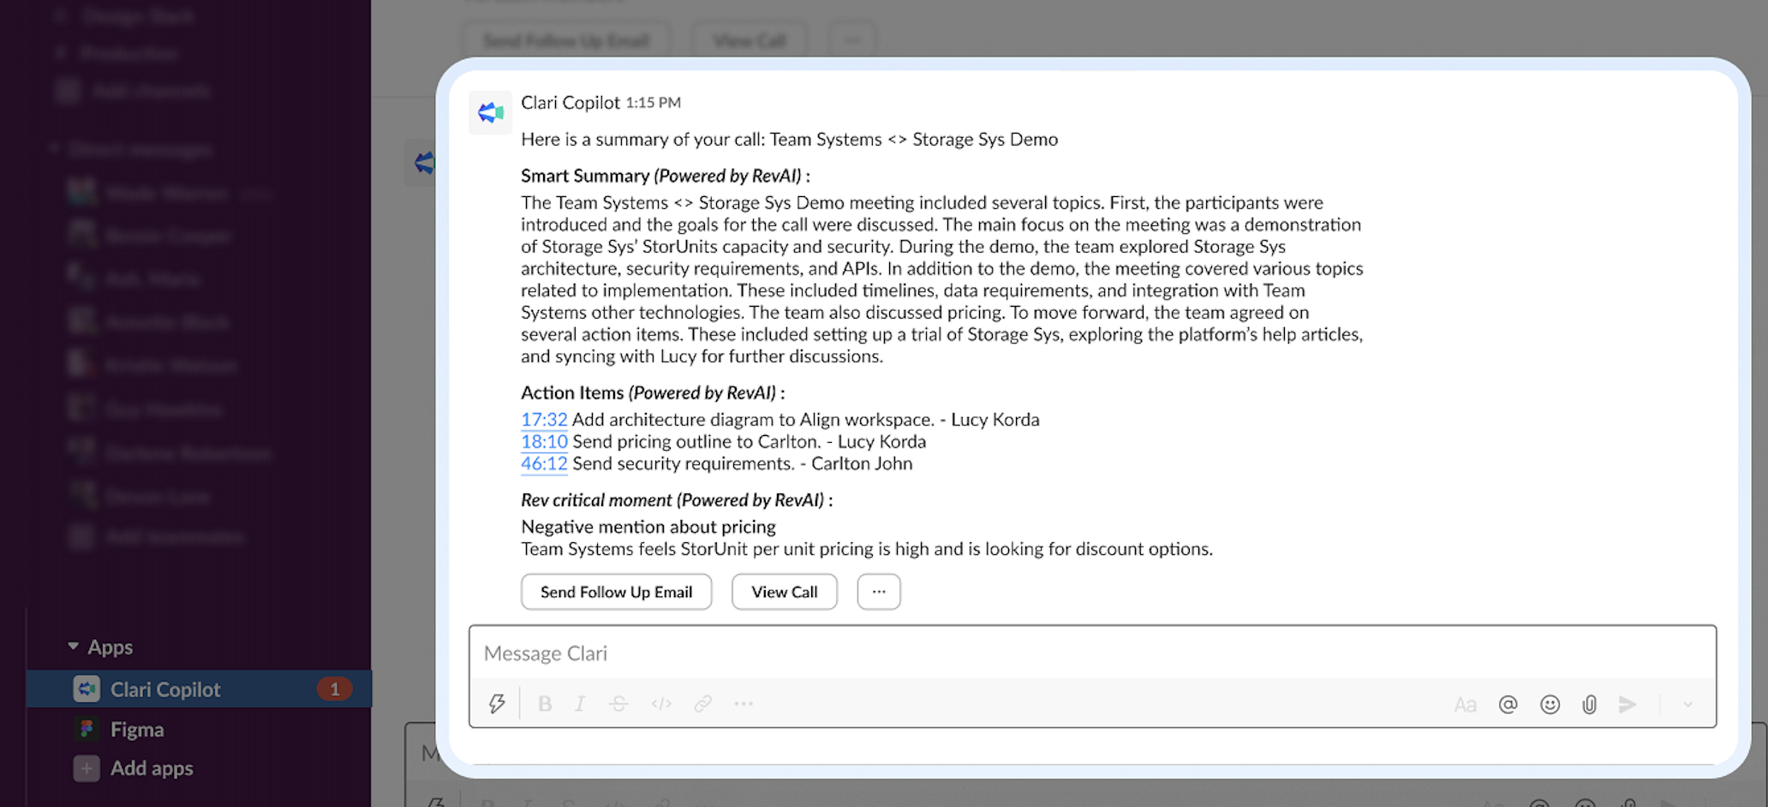Click the send message arrow icon

click(x=1628, y=703)
